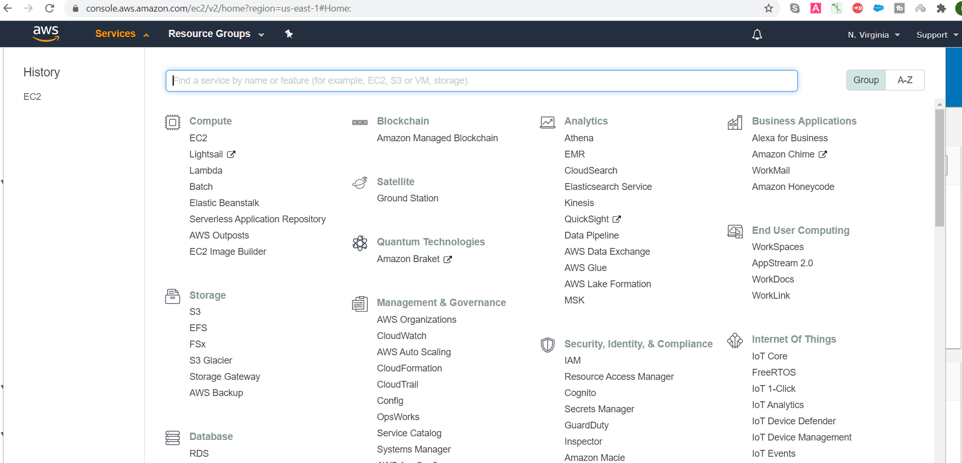Collapse the Services menu
This screenshot has width=962, height=463.
[121, 34]
